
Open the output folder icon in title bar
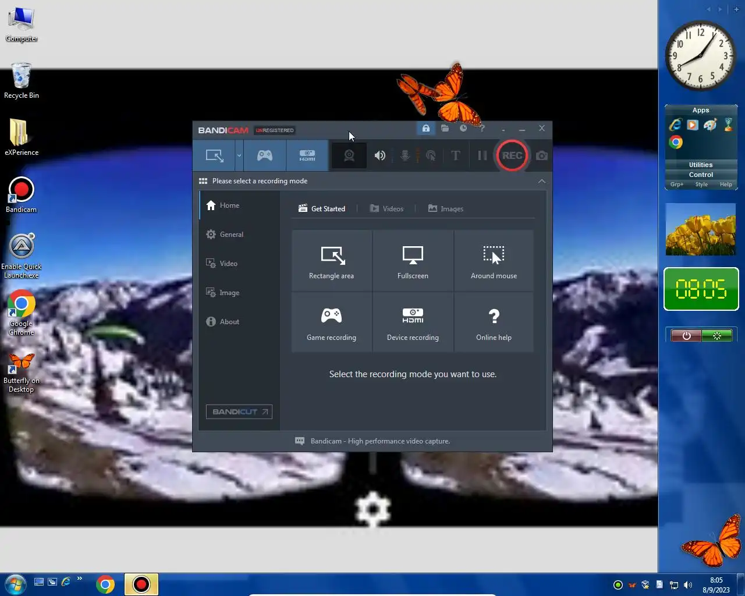point(445,128)
